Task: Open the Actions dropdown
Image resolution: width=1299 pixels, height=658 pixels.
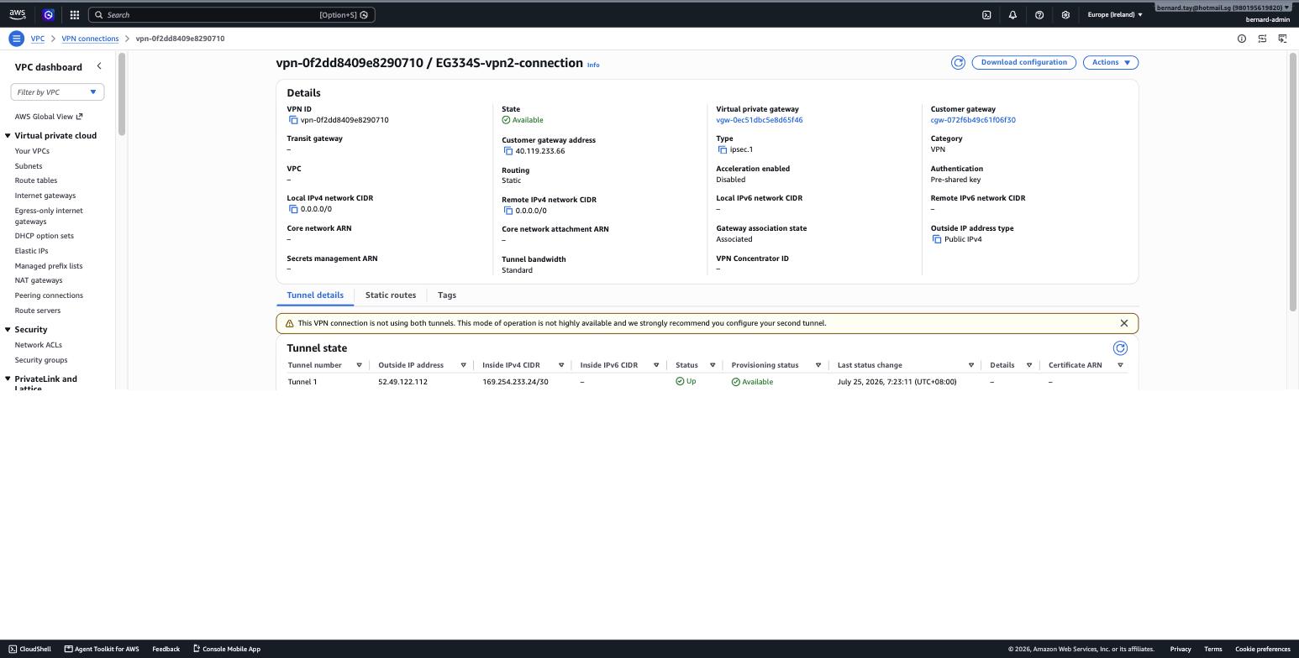Action: [x=1110, y=62]
